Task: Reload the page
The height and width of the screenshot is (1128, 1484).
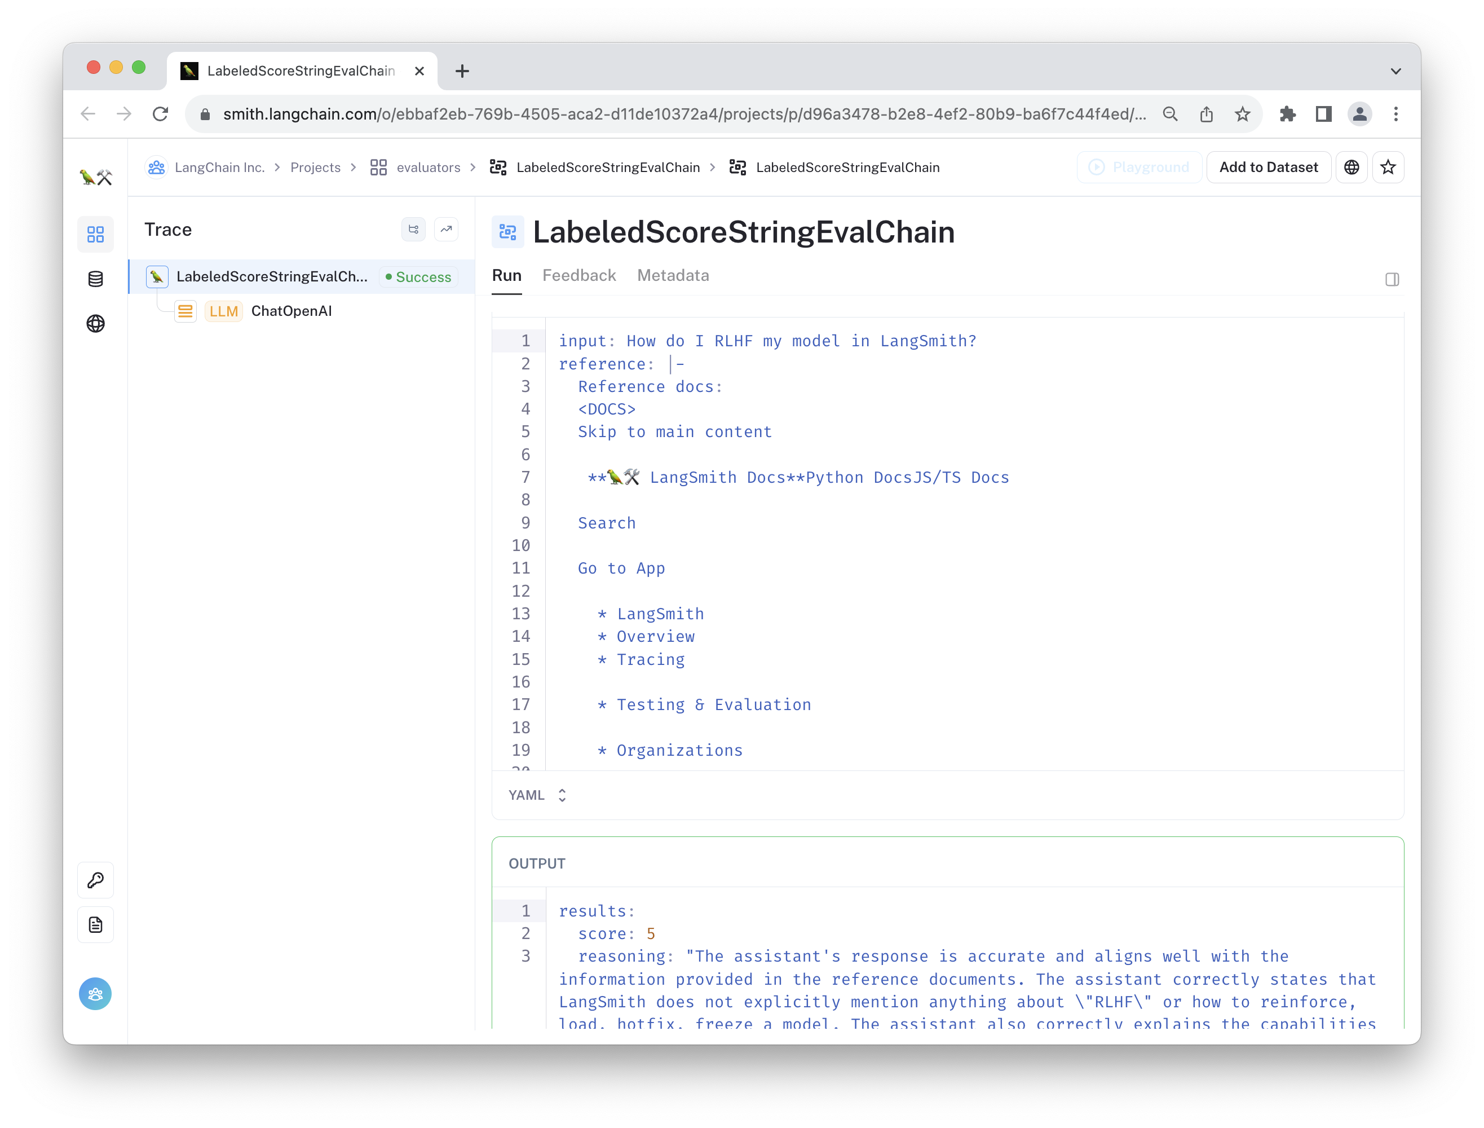Action: click(x=161, y=114)
